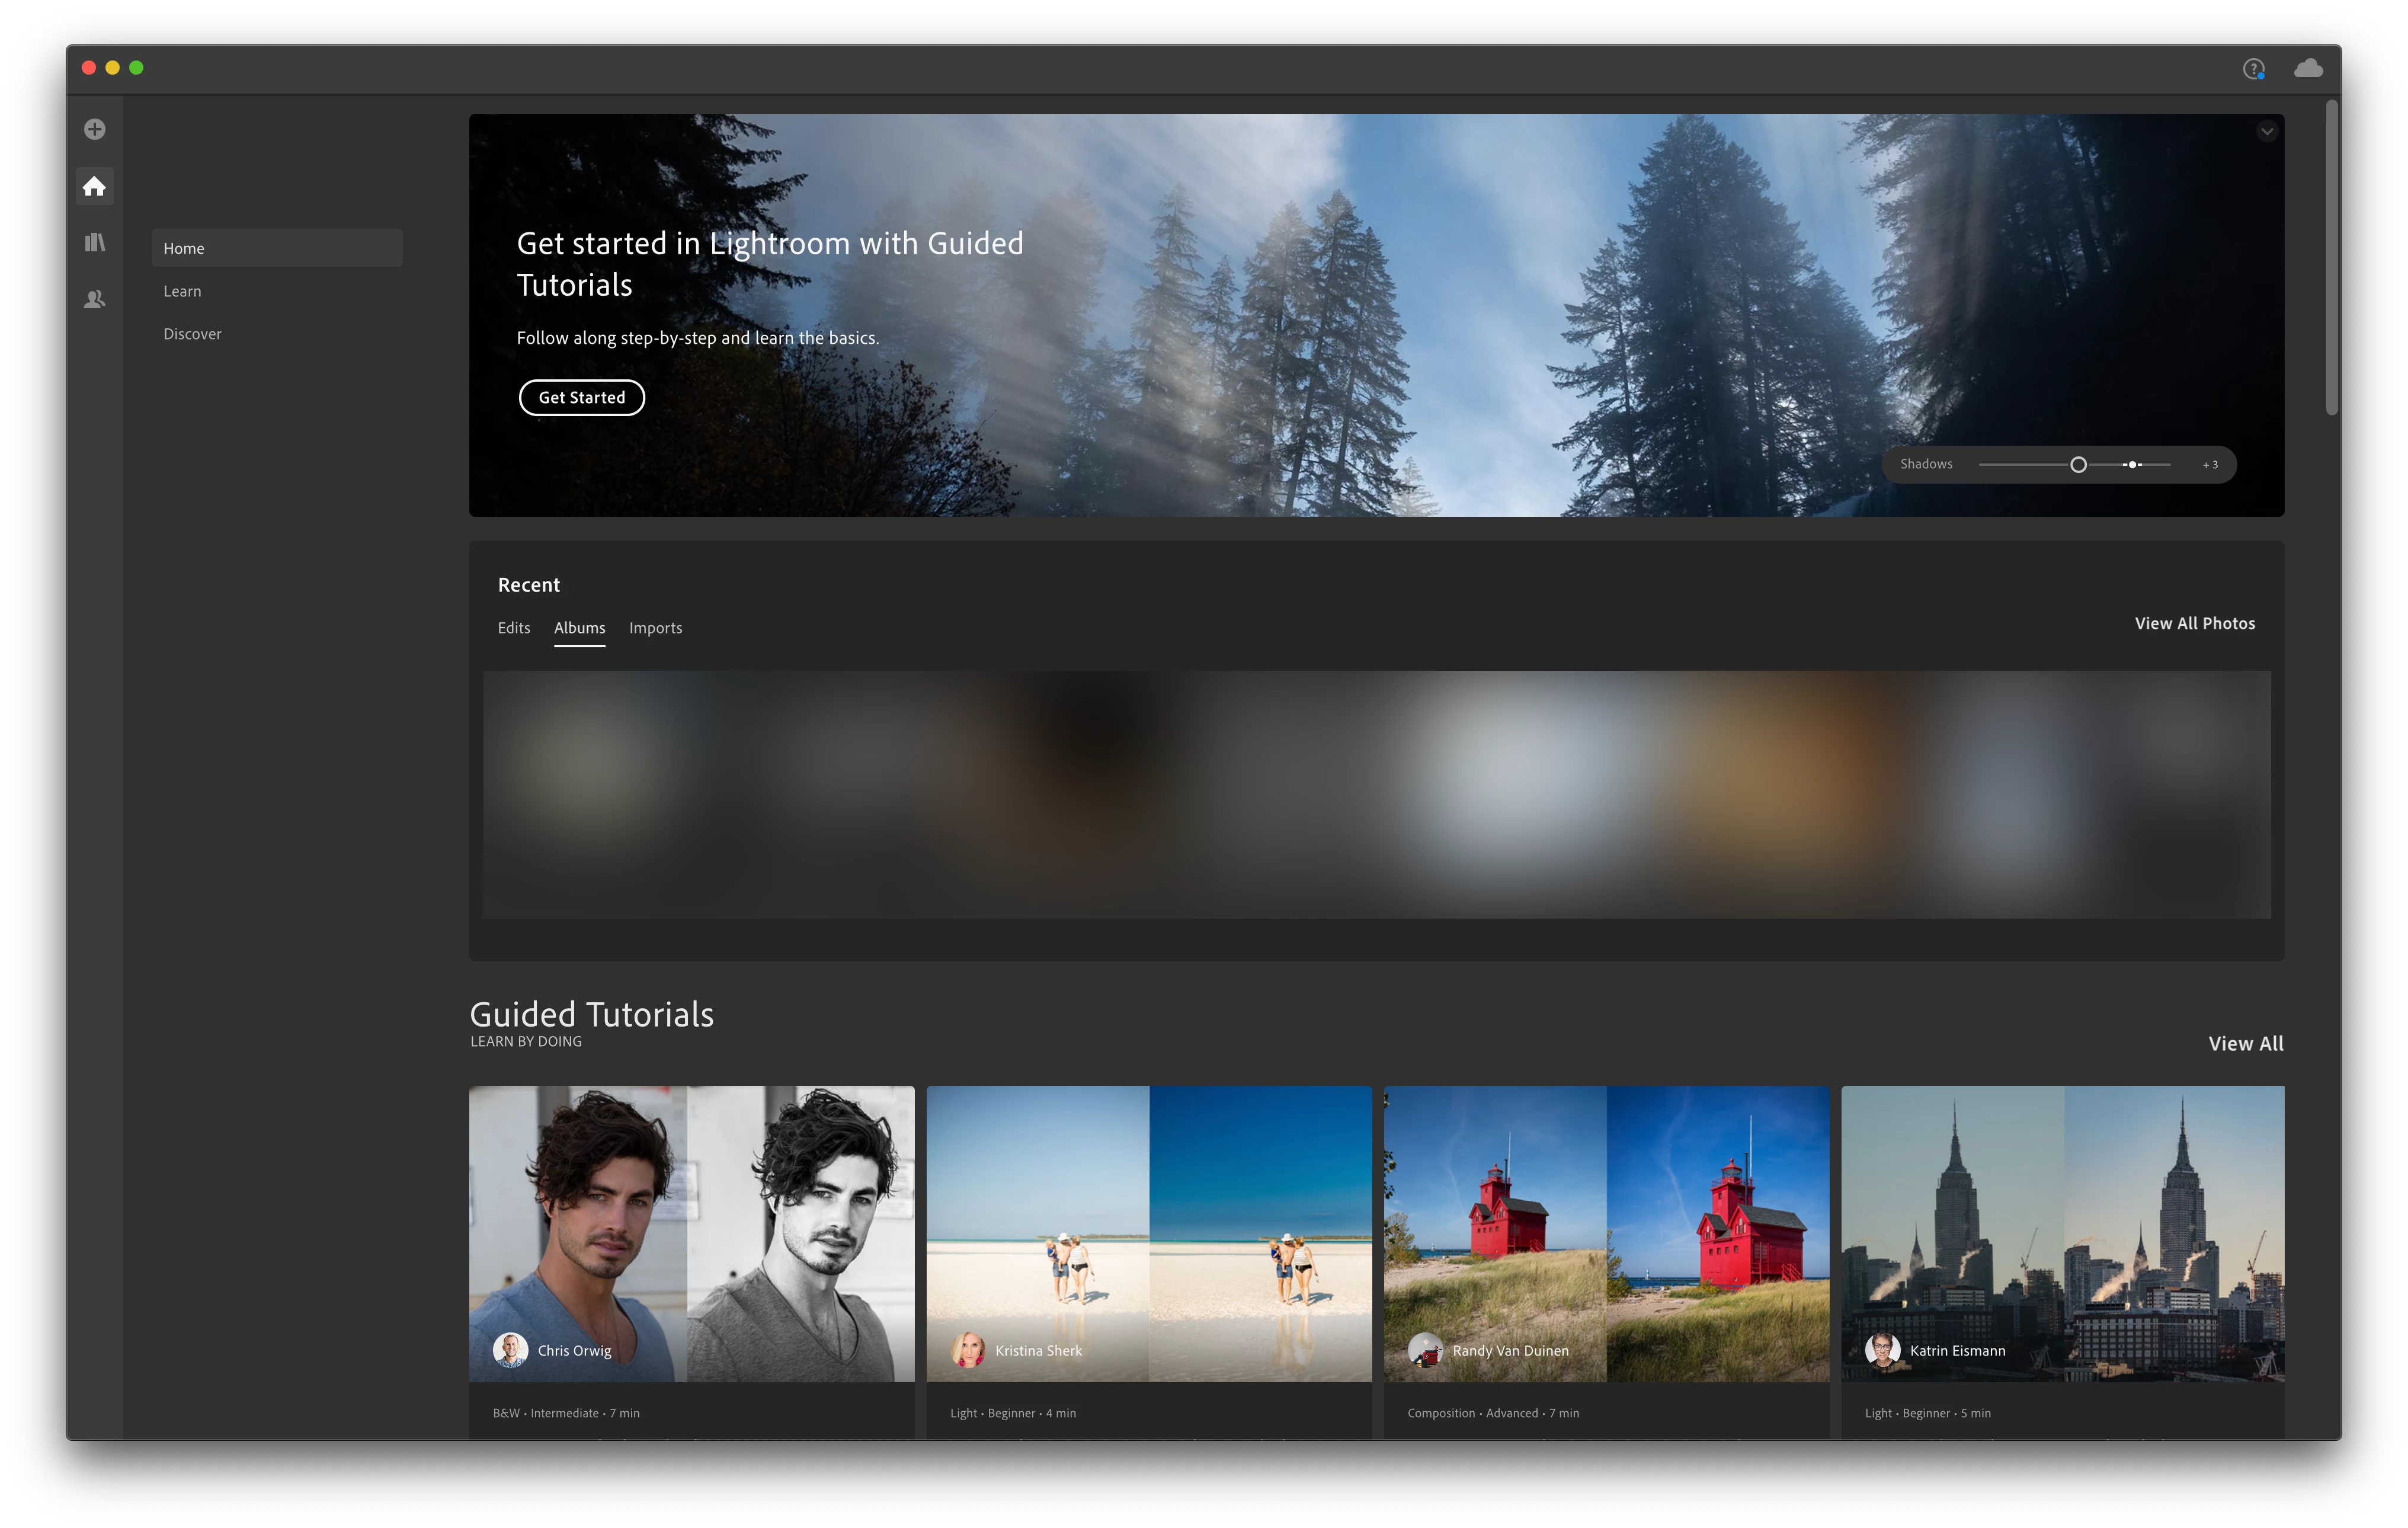
Task: Click the vertical scrollbar on right
Action: coord(2332,257)
